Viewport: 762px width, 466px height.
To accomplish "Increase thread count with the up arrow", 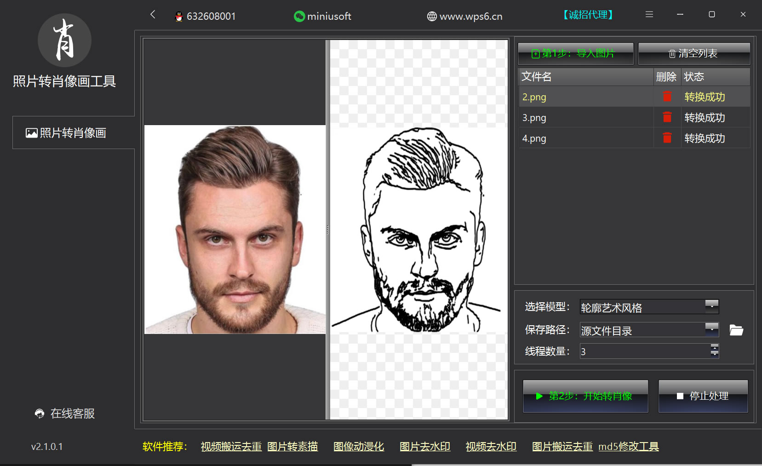I will coord(714,347).
